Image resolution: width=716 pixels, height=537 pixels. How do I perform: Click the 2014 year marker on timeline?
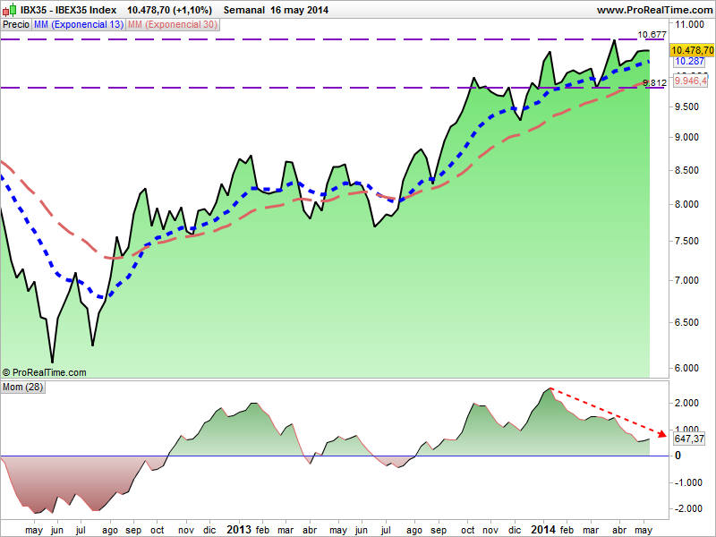pyautogui.click(x=542, y=529)
